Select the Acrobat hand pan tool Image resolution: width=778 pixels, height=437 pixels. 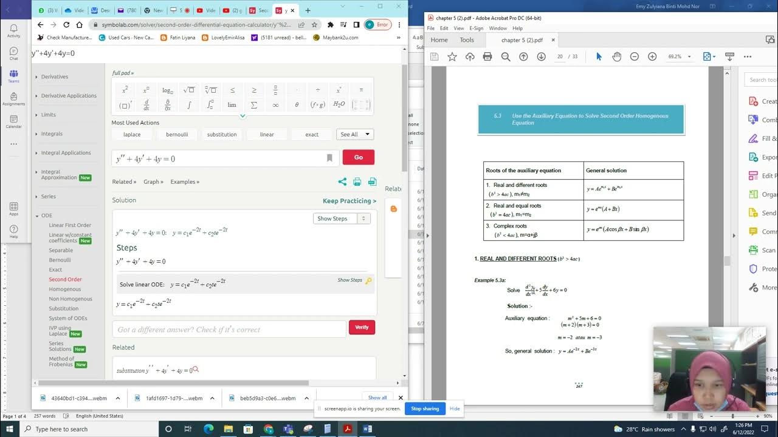[616, 56]
